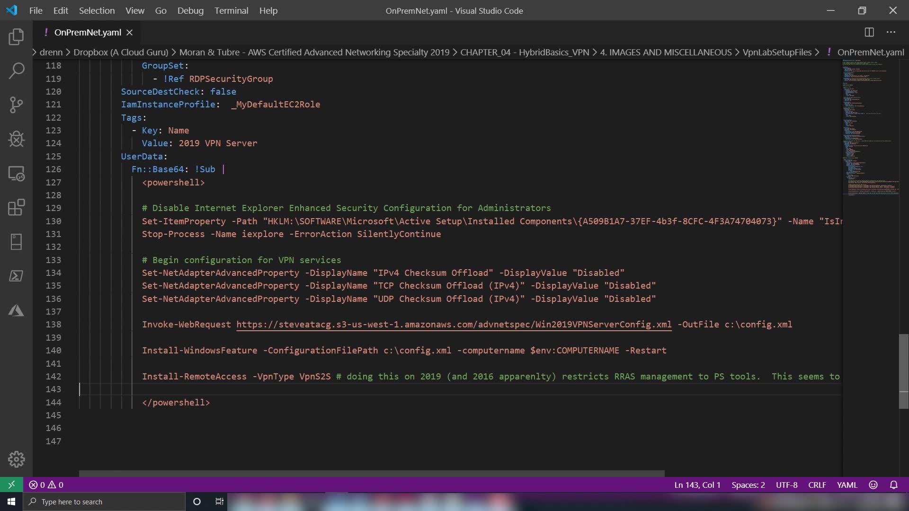Click the Windows search box in taskbar
Image resolution: width=909 pixels, height=511 pixels.
[x=104, y=502]
